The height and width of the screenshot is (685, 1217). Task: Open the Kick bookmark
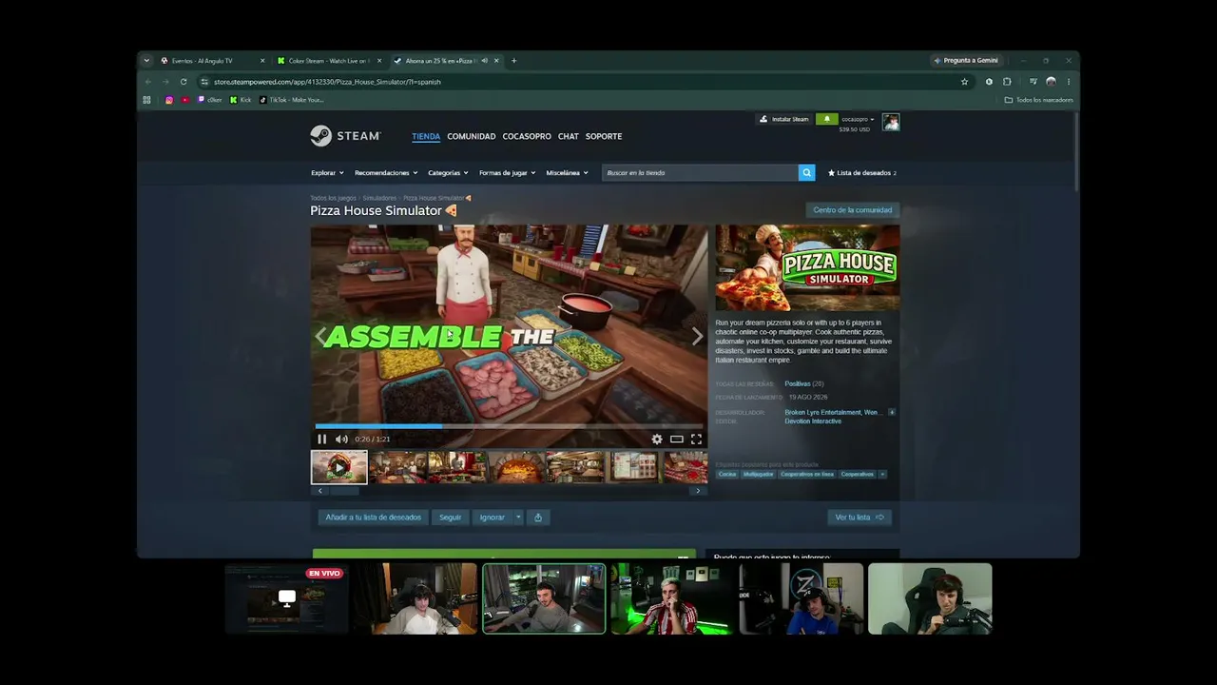[x=241, y=100]
